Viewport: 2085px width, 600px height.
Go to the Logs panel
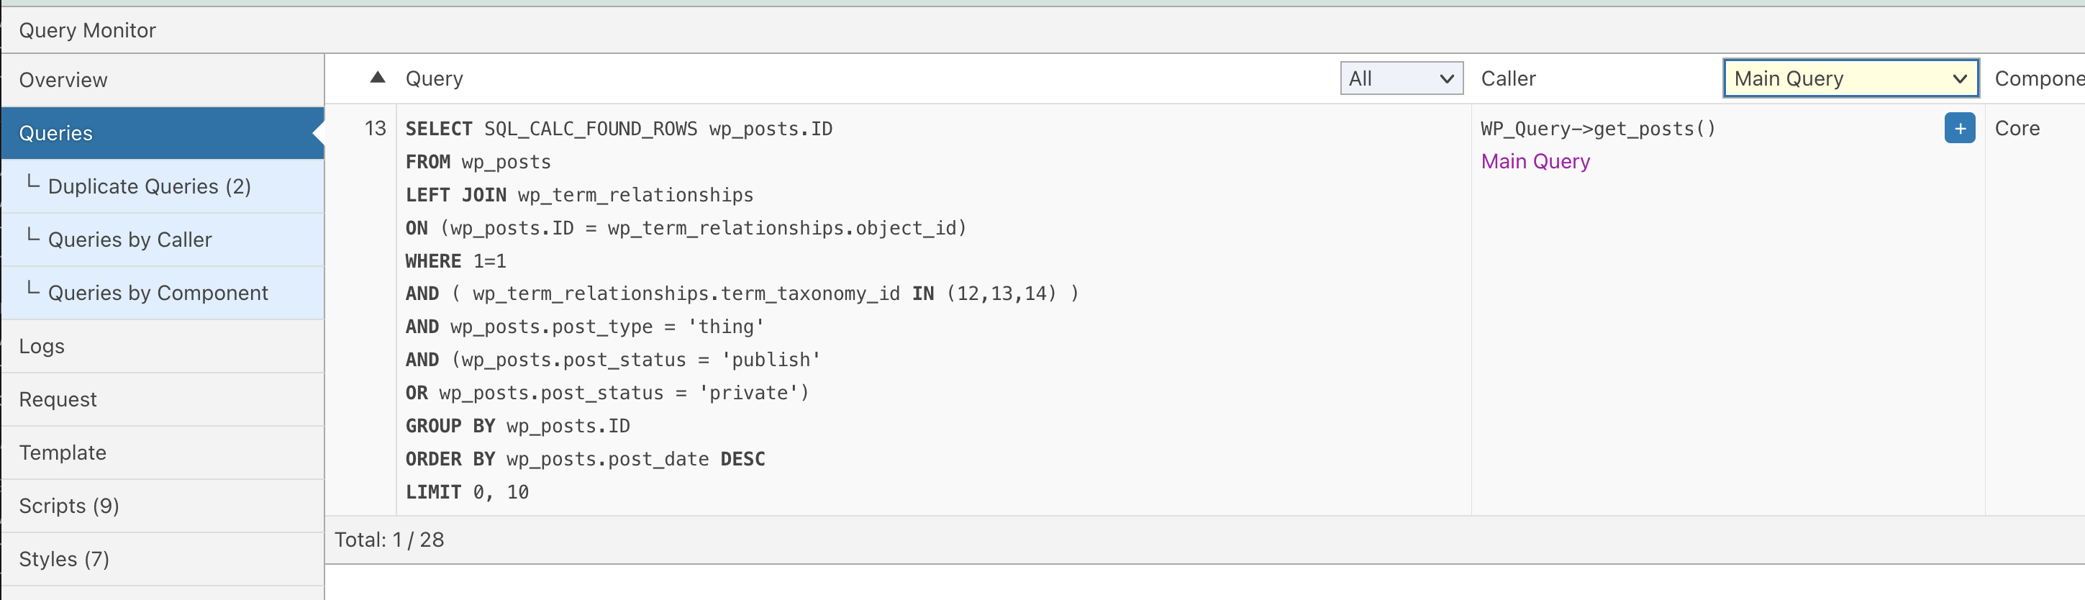(x=163, y=346)
